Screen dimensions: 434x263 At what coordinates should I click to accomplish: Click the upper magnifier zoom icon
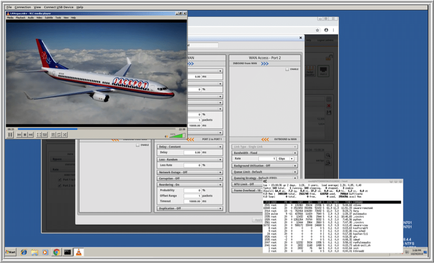click(328, 156)
